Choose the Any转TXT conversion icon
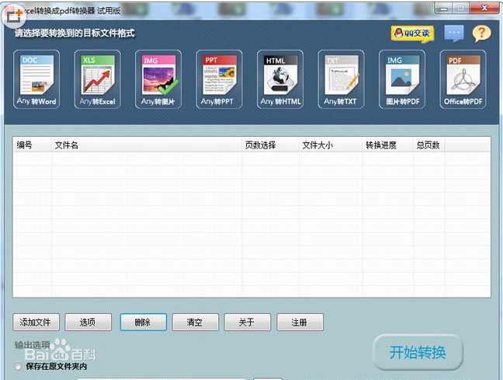The height and width of the screenshot is (380, 503). [341, 79]
